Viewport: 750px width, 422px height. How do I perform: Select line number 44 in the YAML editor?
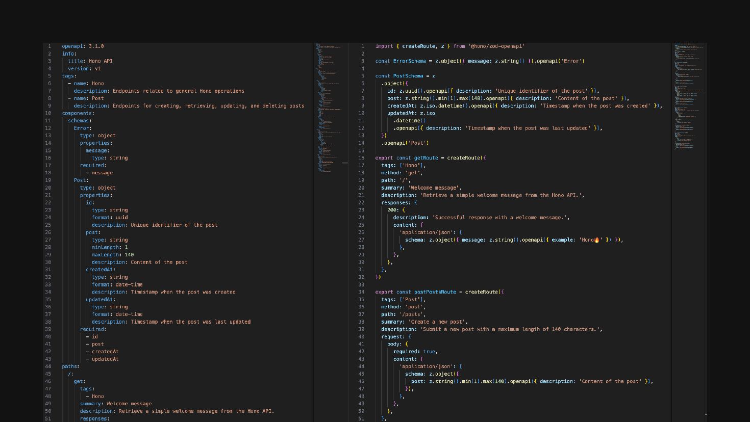pyautogui.click(x=48, y=366)
